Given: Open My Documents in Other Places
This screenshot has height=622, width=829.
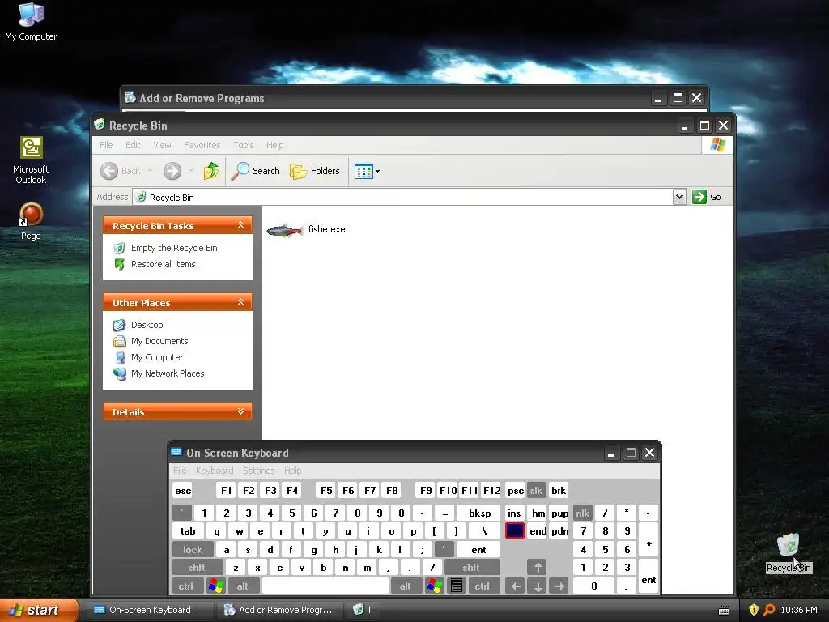Looking at the screenshot, I should pos(159,341).
